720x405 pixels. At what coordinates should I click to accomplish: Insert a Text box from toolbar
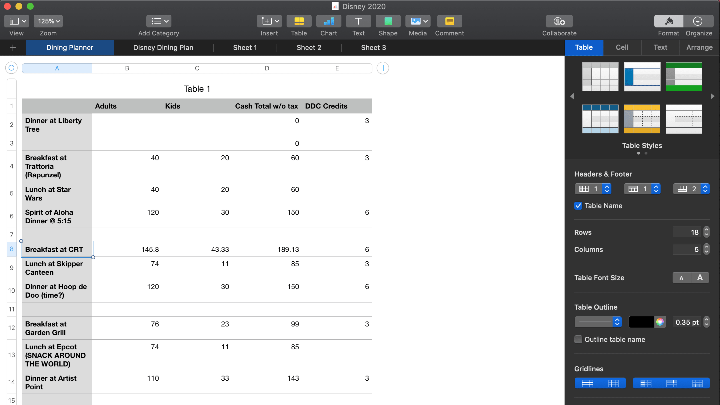pos(358,21)
